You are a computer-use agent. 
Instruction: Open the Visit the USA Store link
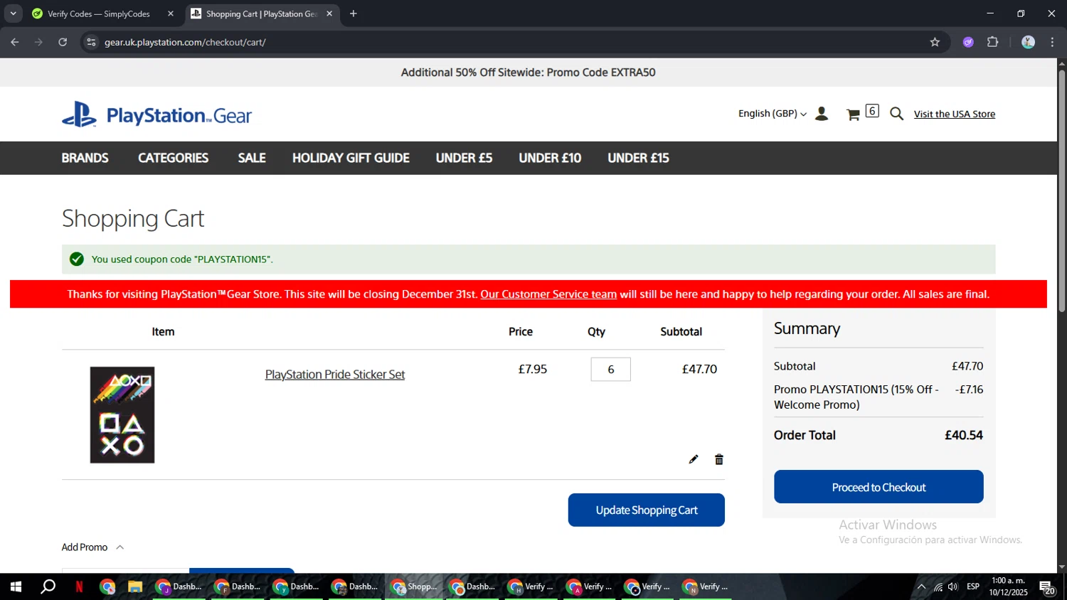955,114
